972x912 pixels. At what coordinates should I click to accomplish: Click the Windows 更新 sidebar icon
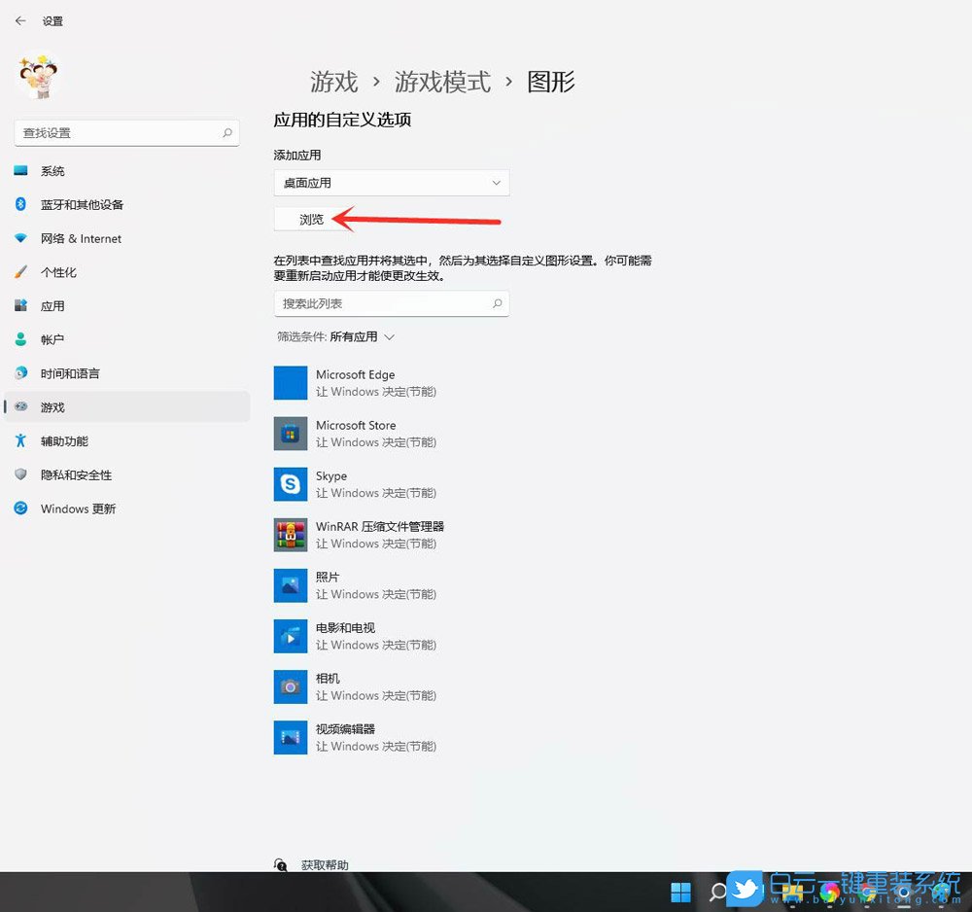[21, 509]
